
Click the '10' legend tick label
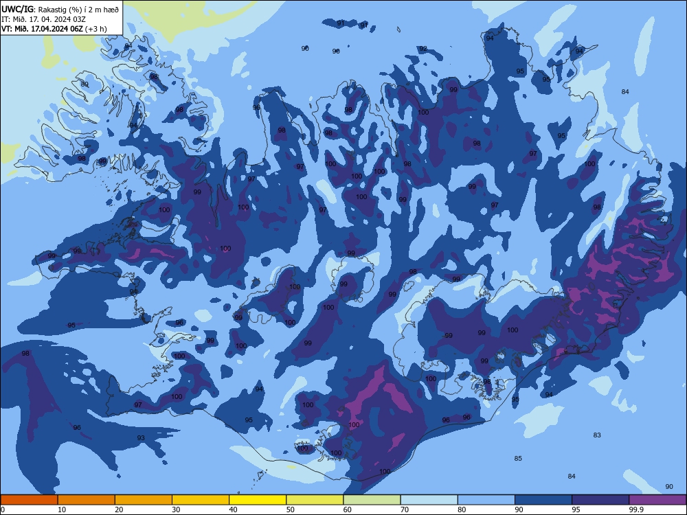62,510
